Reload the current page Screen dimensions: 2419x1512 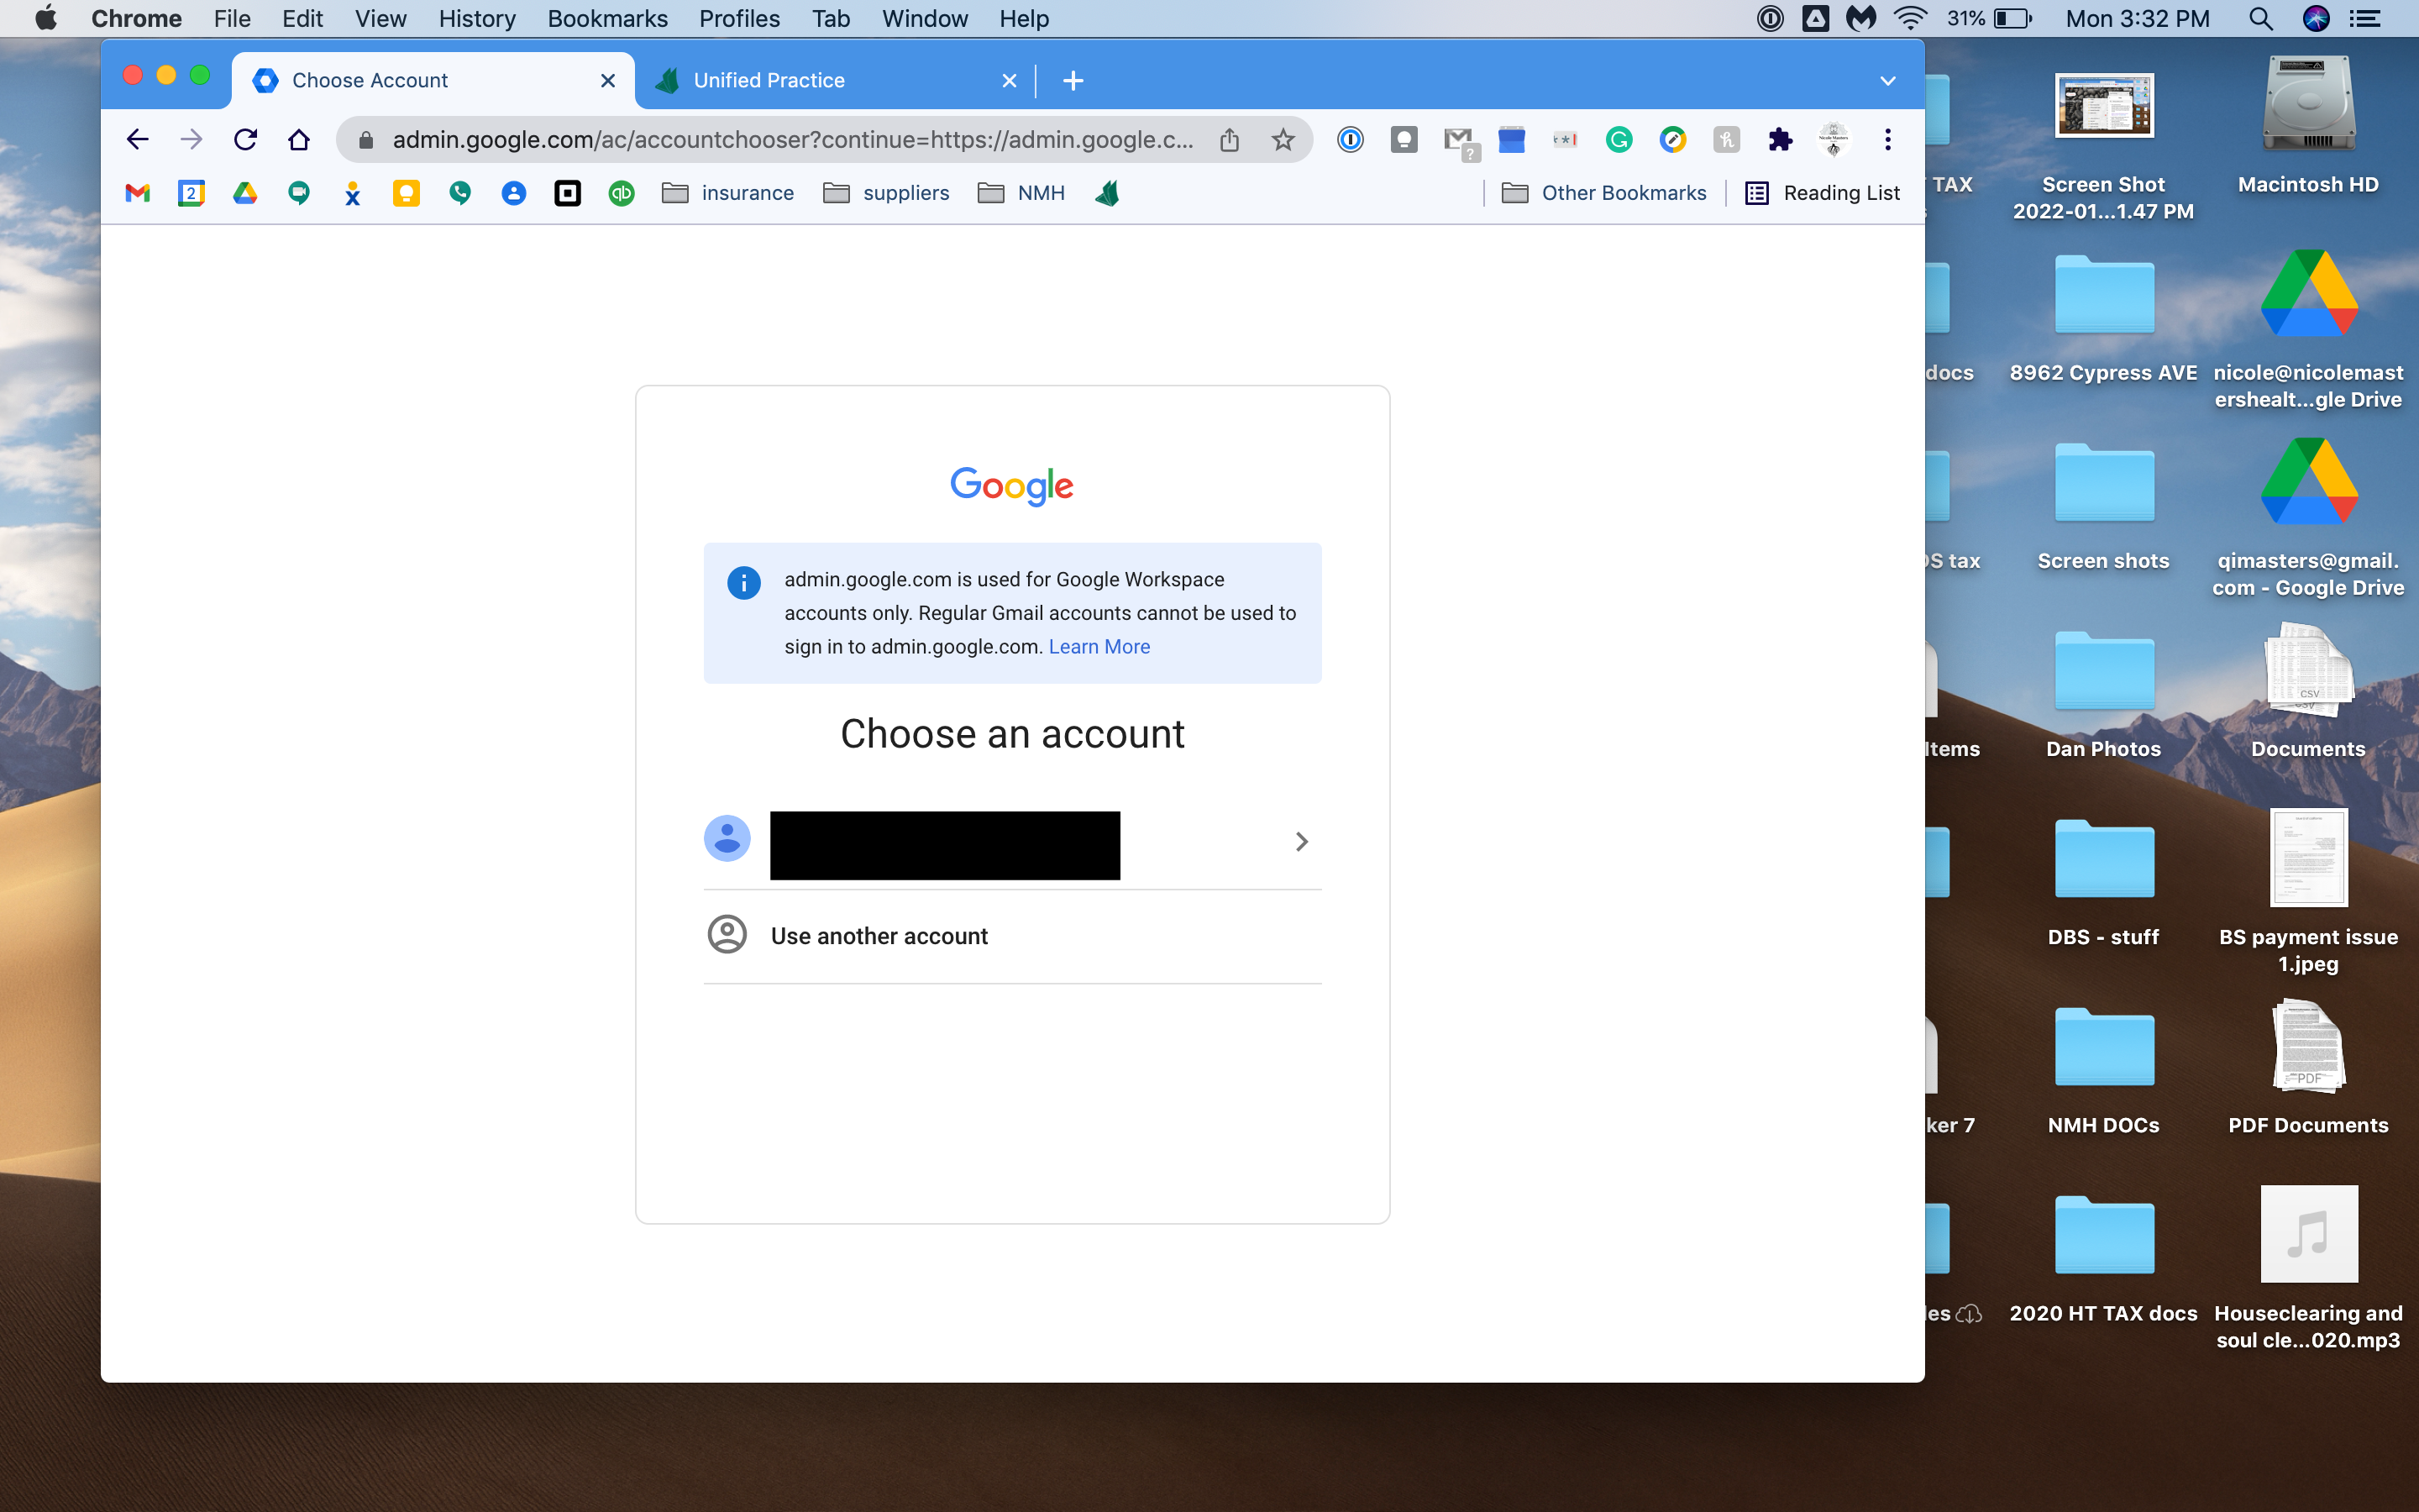(x=245, y=140)
